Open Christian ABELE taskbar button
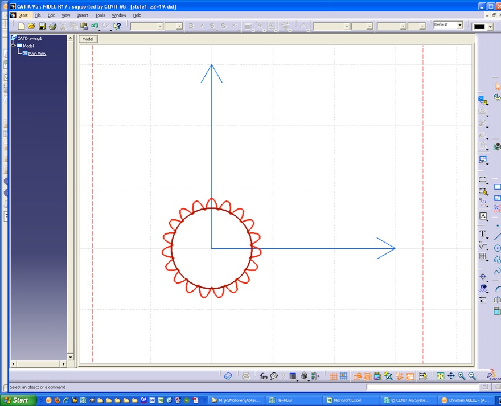Screen dimensions: 501x406 click(465, 400)
